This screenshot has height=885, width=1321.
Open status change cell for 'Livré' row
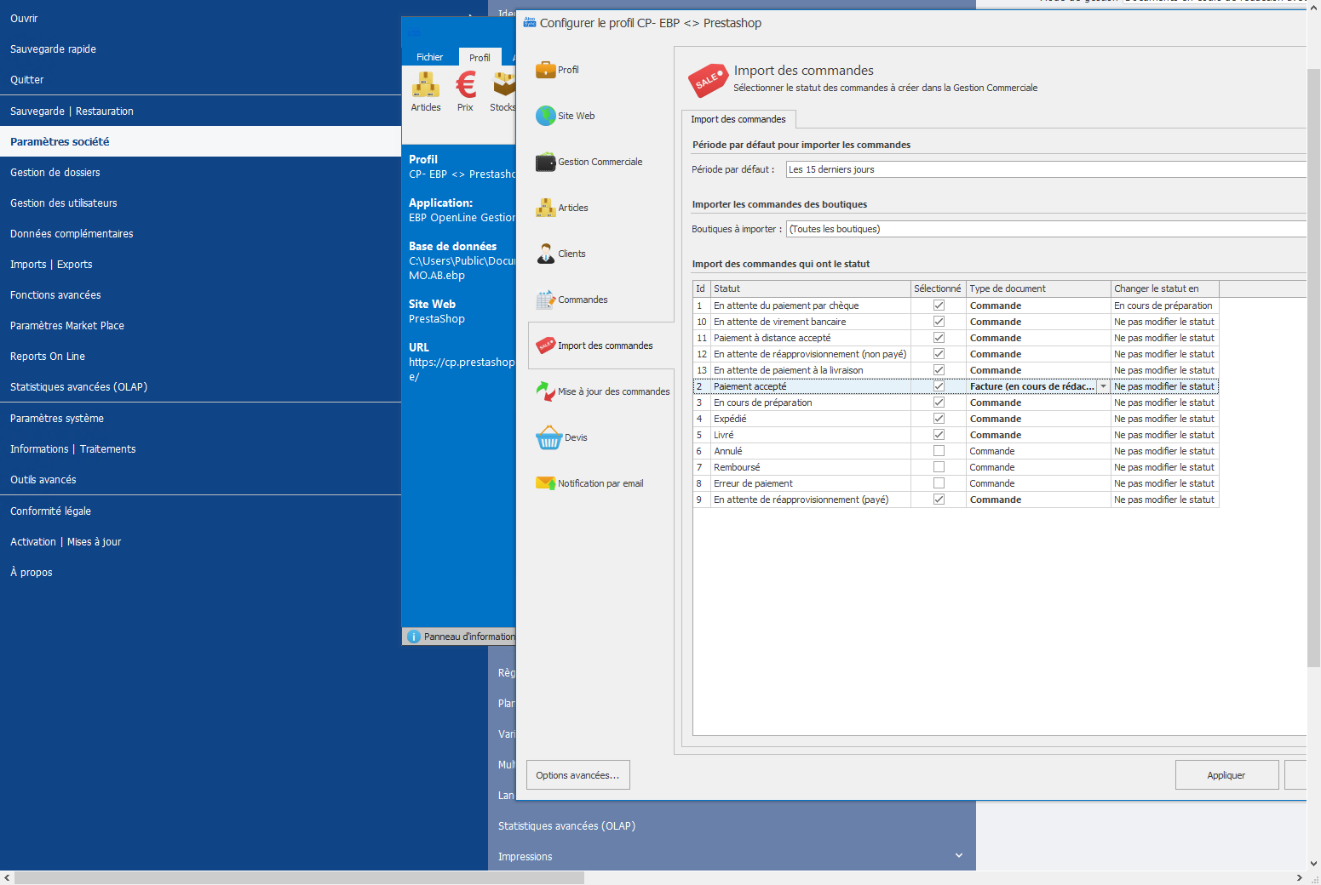tap(1164, 435)
